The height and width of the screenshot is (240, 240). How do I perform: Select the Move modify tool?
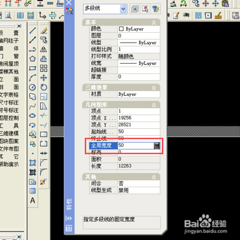click(x=44, y=78)
